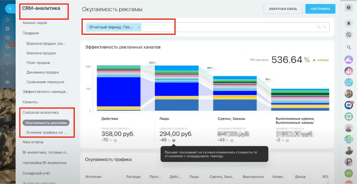Open the purple wave avatar chat
The width and height of the screenshot is (357, 184).
point(349,60)
